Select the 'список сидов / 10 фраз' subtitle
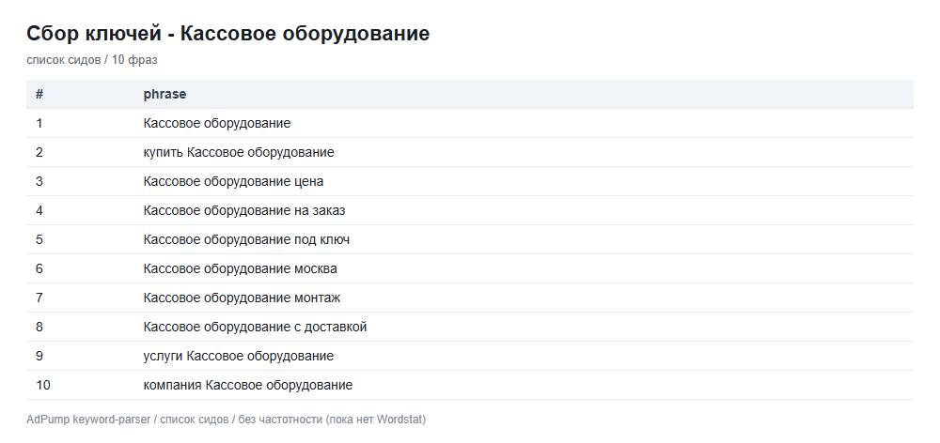Screen dimensions: 940x443 click(92, 60)
